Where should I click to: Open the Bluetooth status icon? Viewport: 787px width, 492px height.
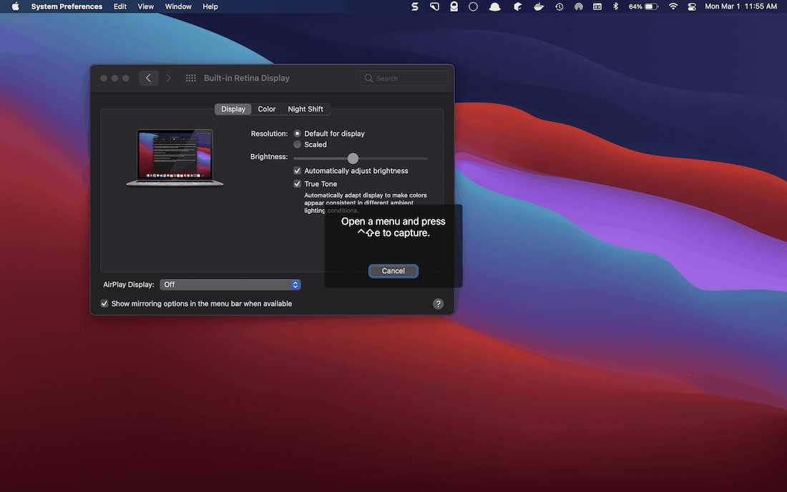(x=615, y=6)
